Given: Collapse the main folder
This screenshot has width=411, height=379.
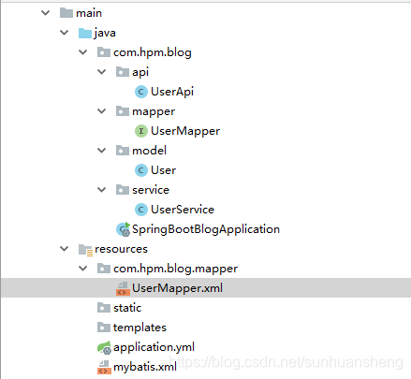Looking at the screenshot, I should 46,13.
